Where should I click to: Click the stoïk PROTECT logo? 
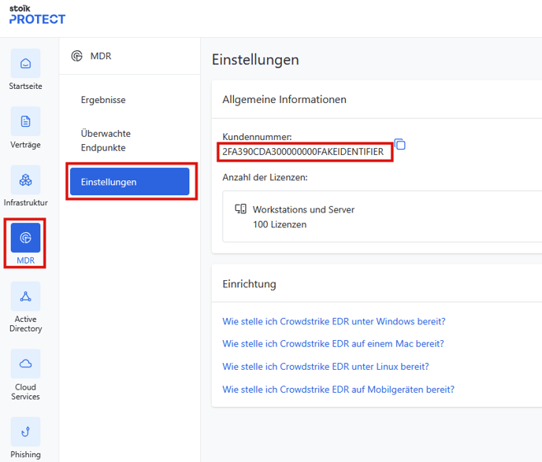tap(37, 15)
